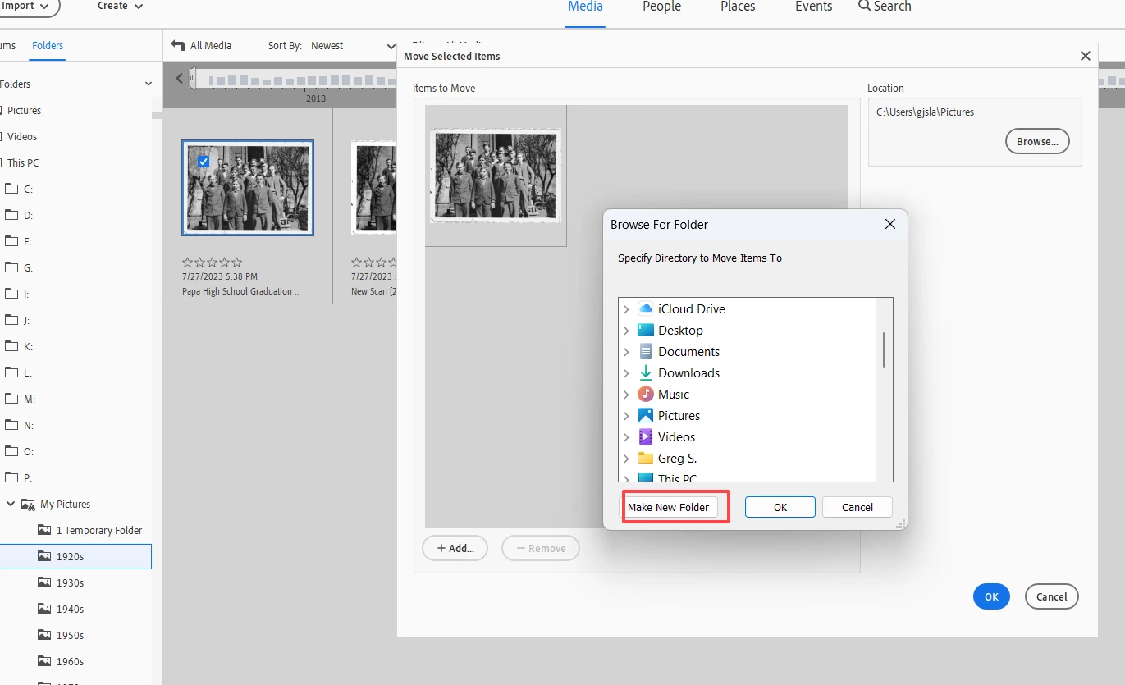The width and height of the screenshot is (1125, 685).
Task: Switch to the Events tab
Action: pyautogui.click(x=813, y=7)
